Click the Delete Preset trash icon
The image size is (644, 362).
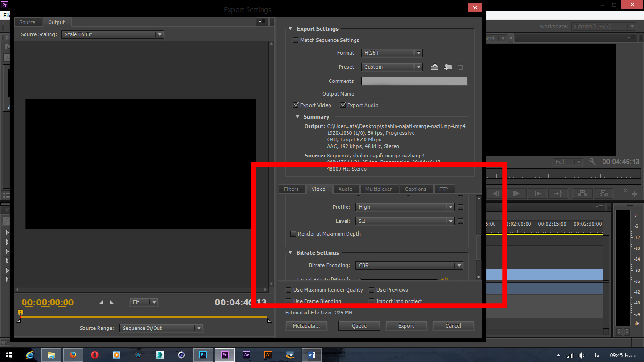coord(461,67)
